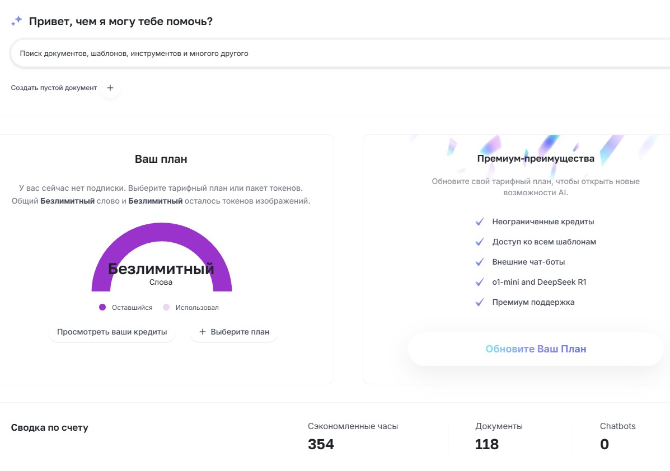The height and width of the screenshot is (471, 670).
Task: Select the checkmark for Внешние чат-боты
Action: point(479,262)
